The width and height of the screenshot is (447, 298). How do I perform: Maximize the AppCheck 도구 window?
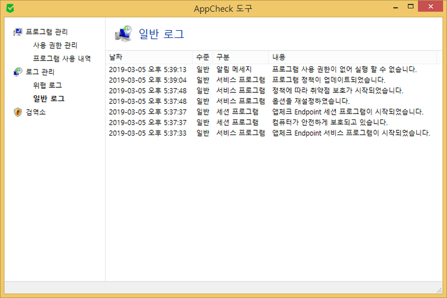[x=411, y=6]
